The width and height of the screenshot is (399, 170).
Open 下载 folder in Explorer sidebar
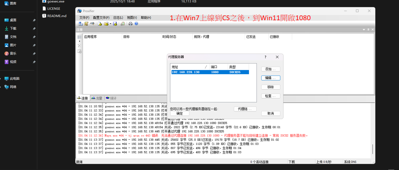coord(13,29)
